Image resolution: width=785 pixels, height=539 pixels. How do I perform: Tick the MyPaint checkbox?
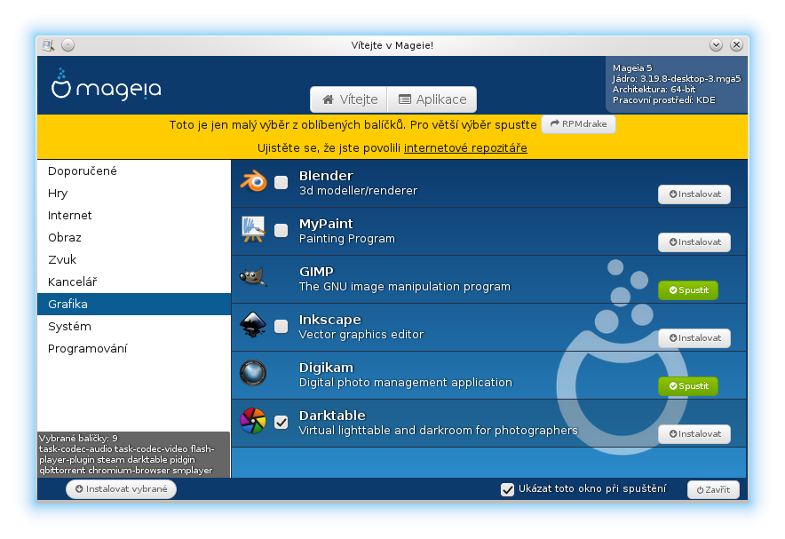click(x=281, y=230)
